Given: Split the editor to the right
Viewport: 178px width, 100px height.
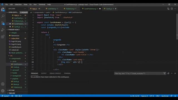Looking at the screenshot, I should 172,9.
